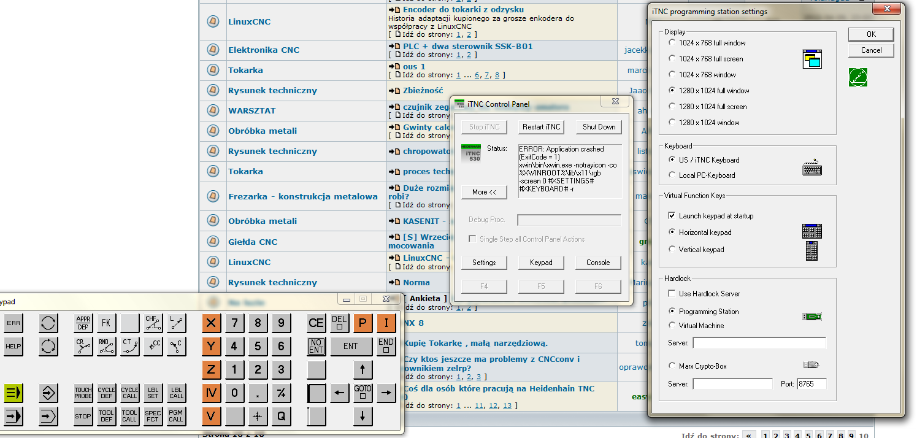
Task: Click the CT tangential arc key
Action: click(x=130, y=346)
